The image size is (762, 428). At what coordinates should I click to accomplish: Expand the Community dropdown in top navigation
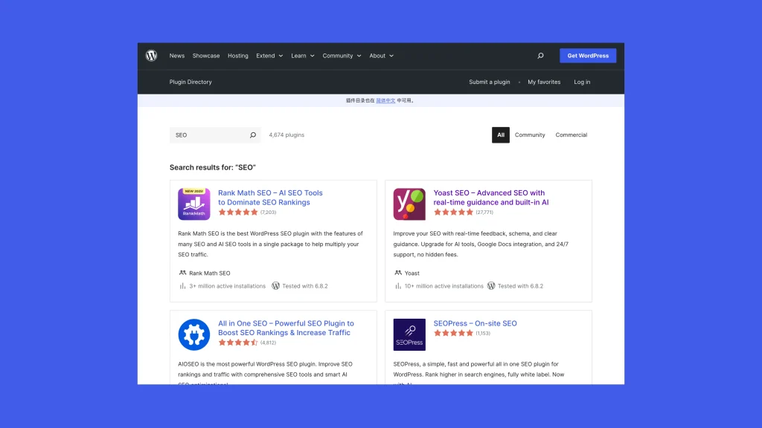[342, 56]
